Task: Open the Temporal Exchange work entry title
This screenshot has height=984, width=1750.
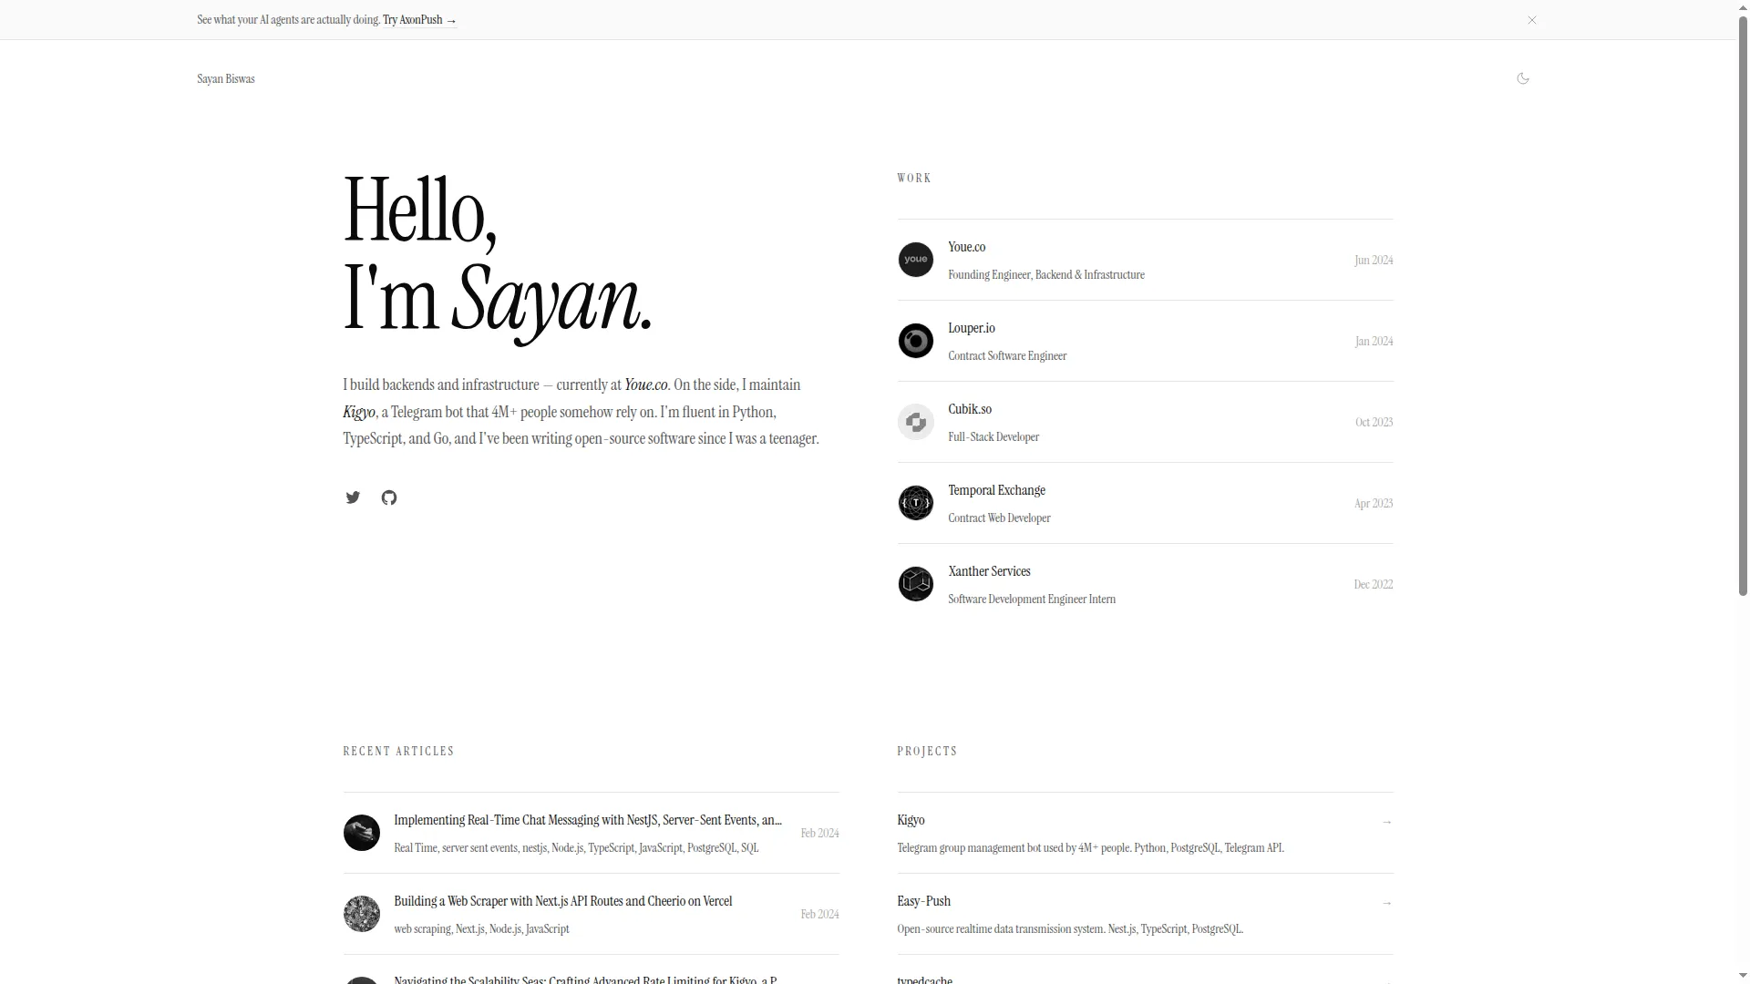Action: click(x=996, y=490)
